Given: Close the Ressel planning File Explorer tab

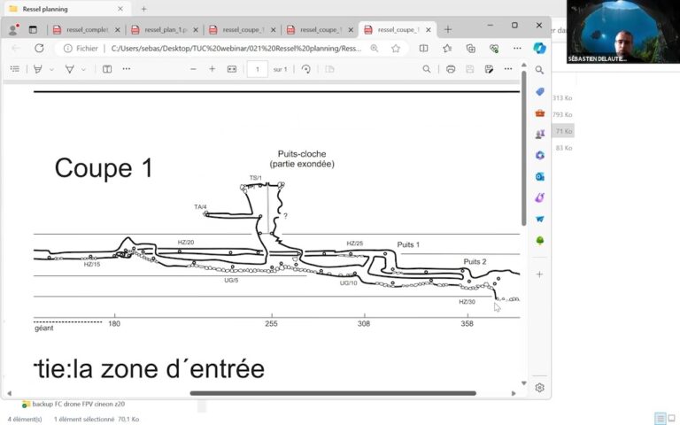Looking at the screenshot, I should coord(120,9).
